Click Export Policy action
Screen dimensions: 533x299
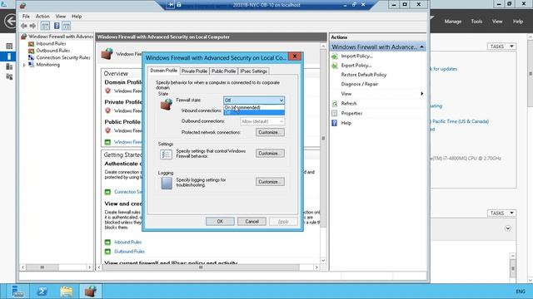356,66
